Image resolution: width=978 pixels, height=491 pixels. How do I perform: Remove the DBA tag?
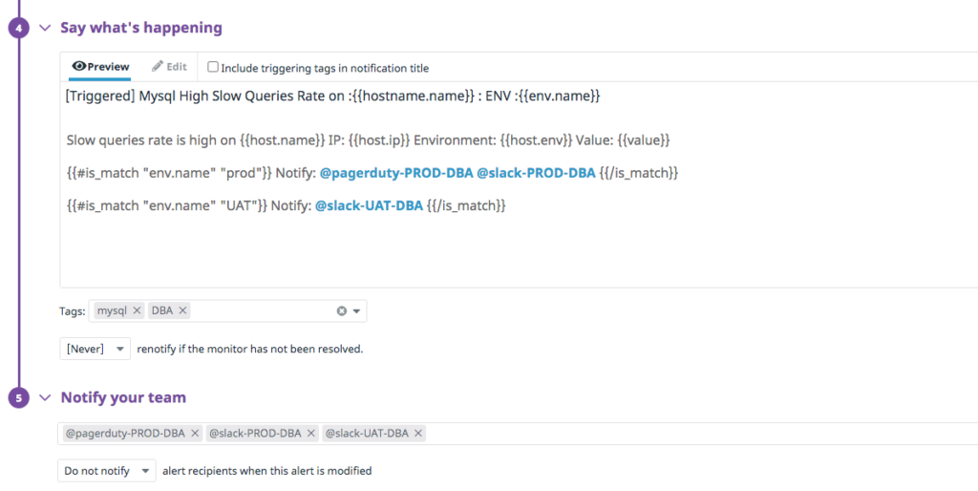pos(182,310)
